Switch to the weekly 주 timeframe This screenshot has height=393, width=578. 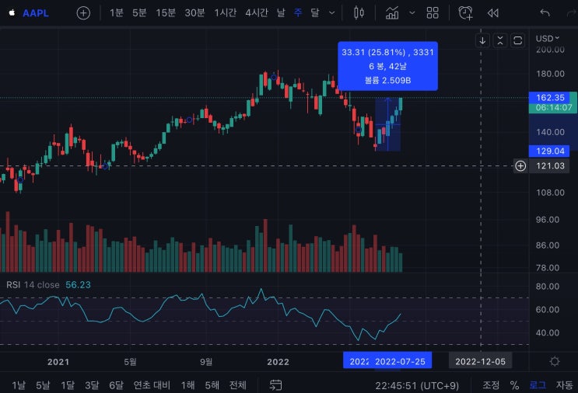298,13
